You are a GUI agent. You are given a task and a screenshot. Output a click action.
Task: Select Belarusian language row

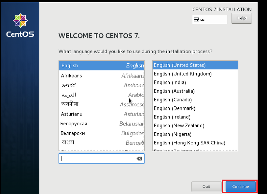(x=102, y=124)
